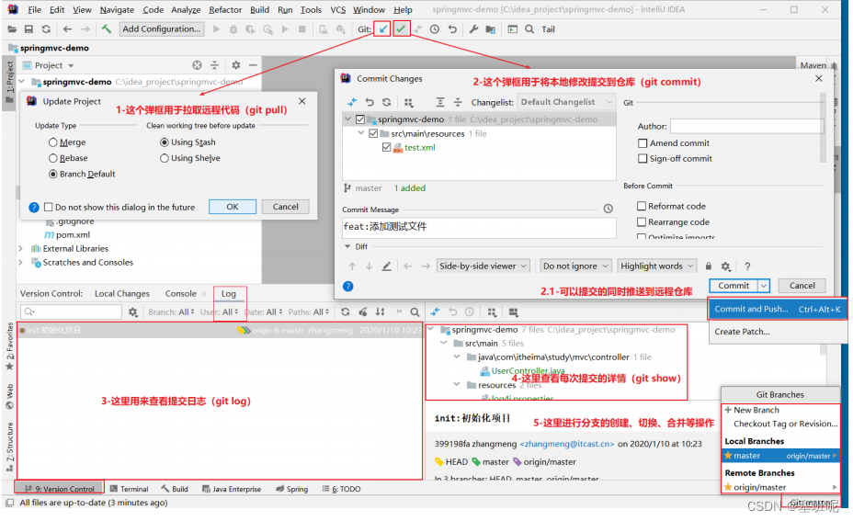The height and width of the screenshot is (521, 853).
Task: Open the Terminal tool window tab
Action: click(x=129, y=489)
